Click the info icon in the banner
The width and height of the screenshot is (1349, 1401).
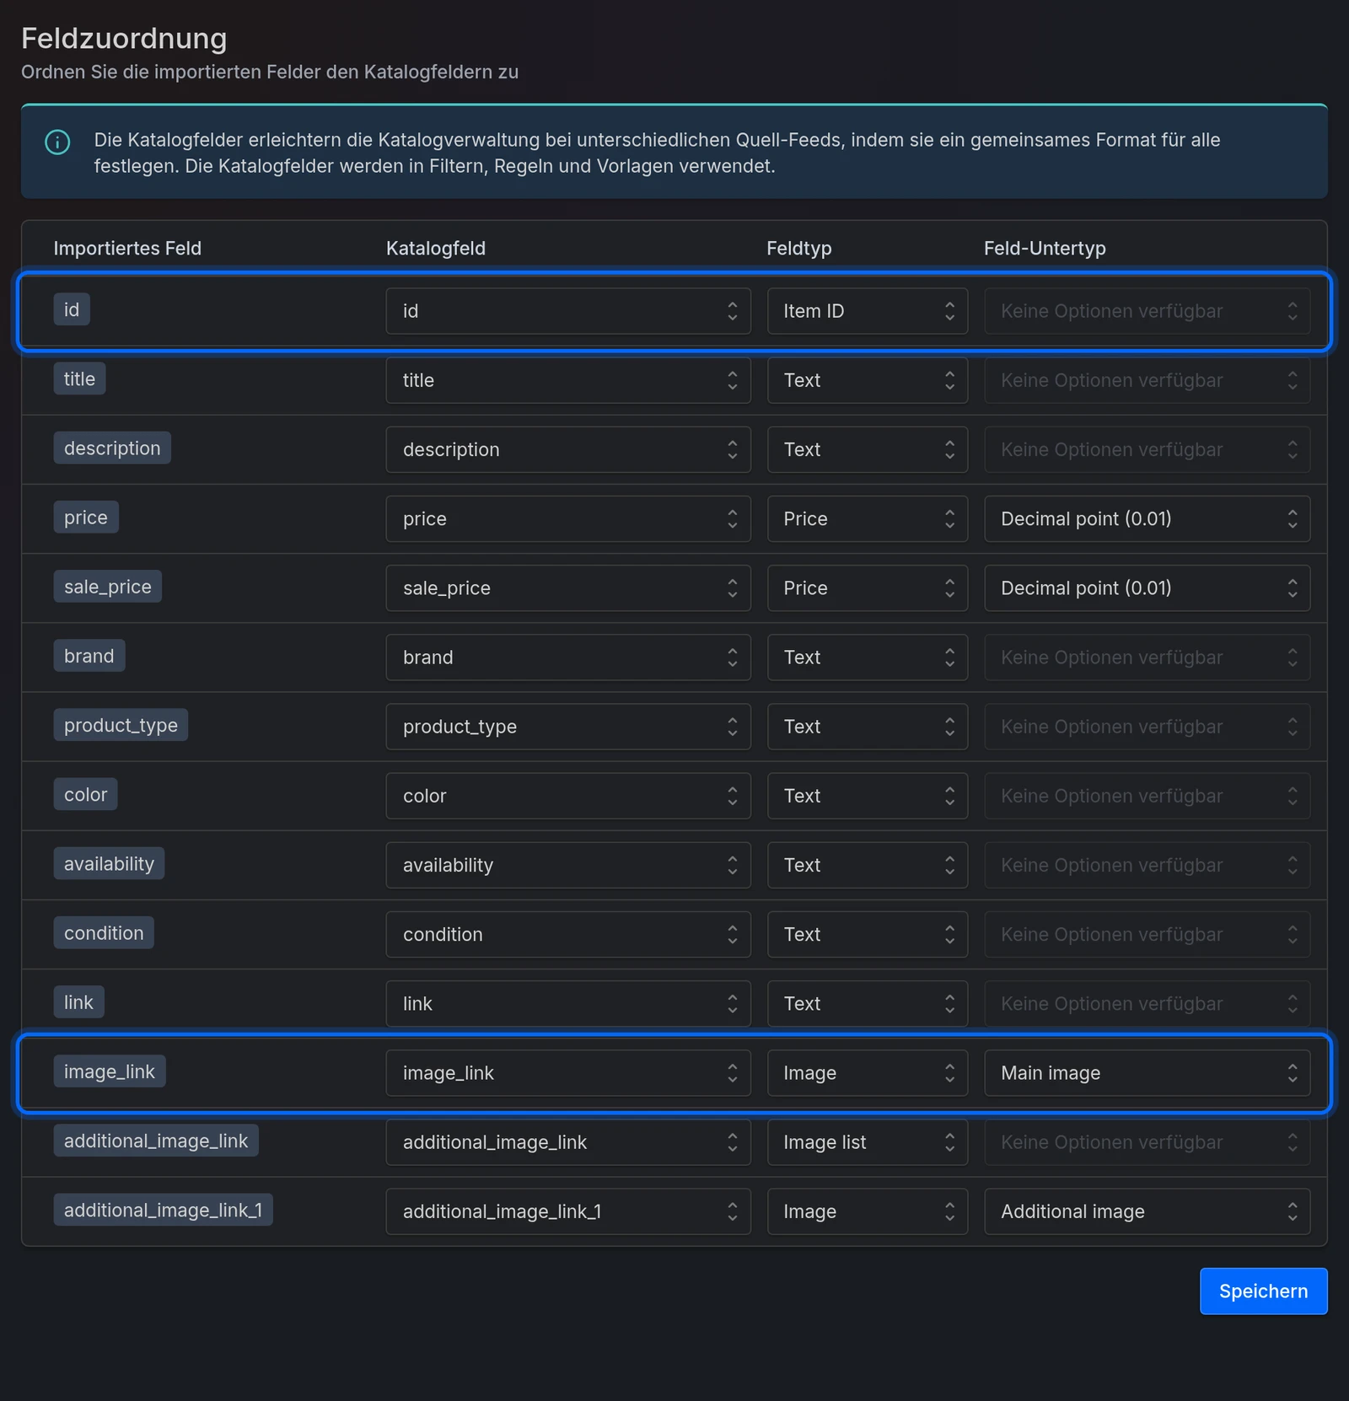[57, 142]
